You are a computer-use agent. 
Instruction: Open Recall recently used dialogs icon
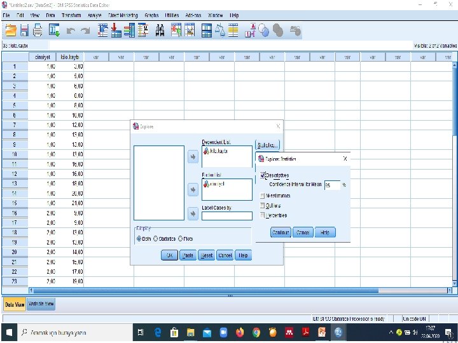coord(54,30)
